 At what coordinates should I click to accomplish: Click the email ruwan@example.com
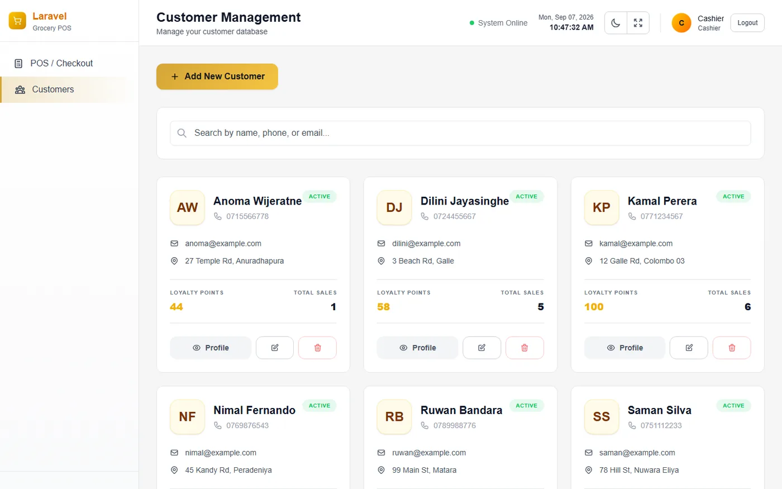point(429,453)
